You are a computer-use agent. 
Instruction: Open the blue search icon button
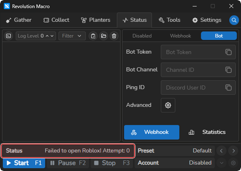click(x=234, y=20)
